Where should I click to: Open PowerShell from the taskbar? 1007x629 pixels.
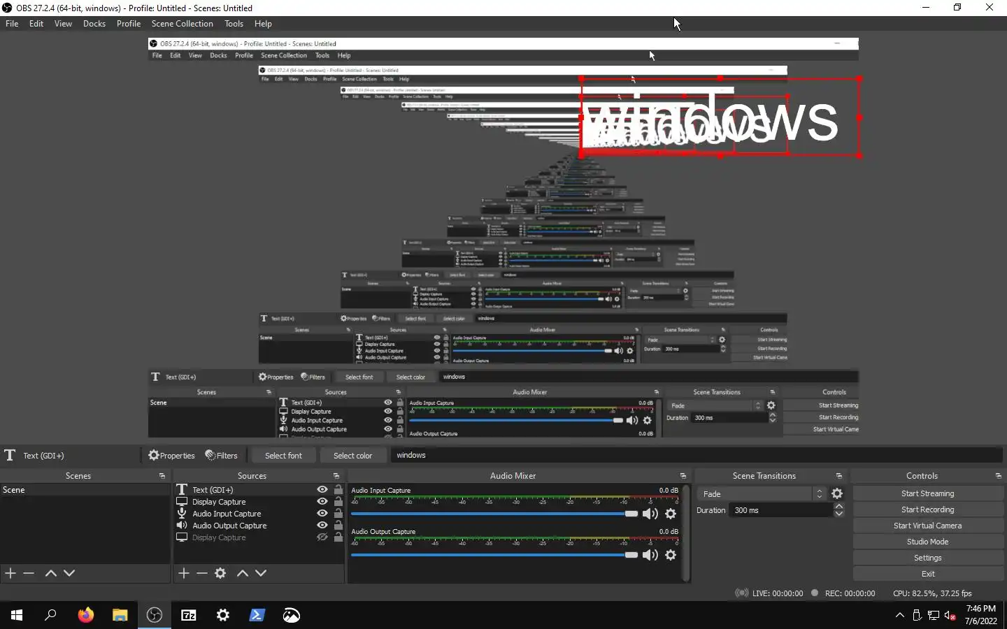[257, 615]
